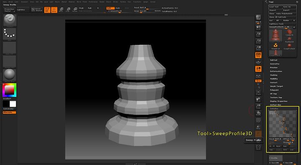The width and height of the screenshot is (301, 165).
Task: Click the Load Tool button
Action: (275, 7)
